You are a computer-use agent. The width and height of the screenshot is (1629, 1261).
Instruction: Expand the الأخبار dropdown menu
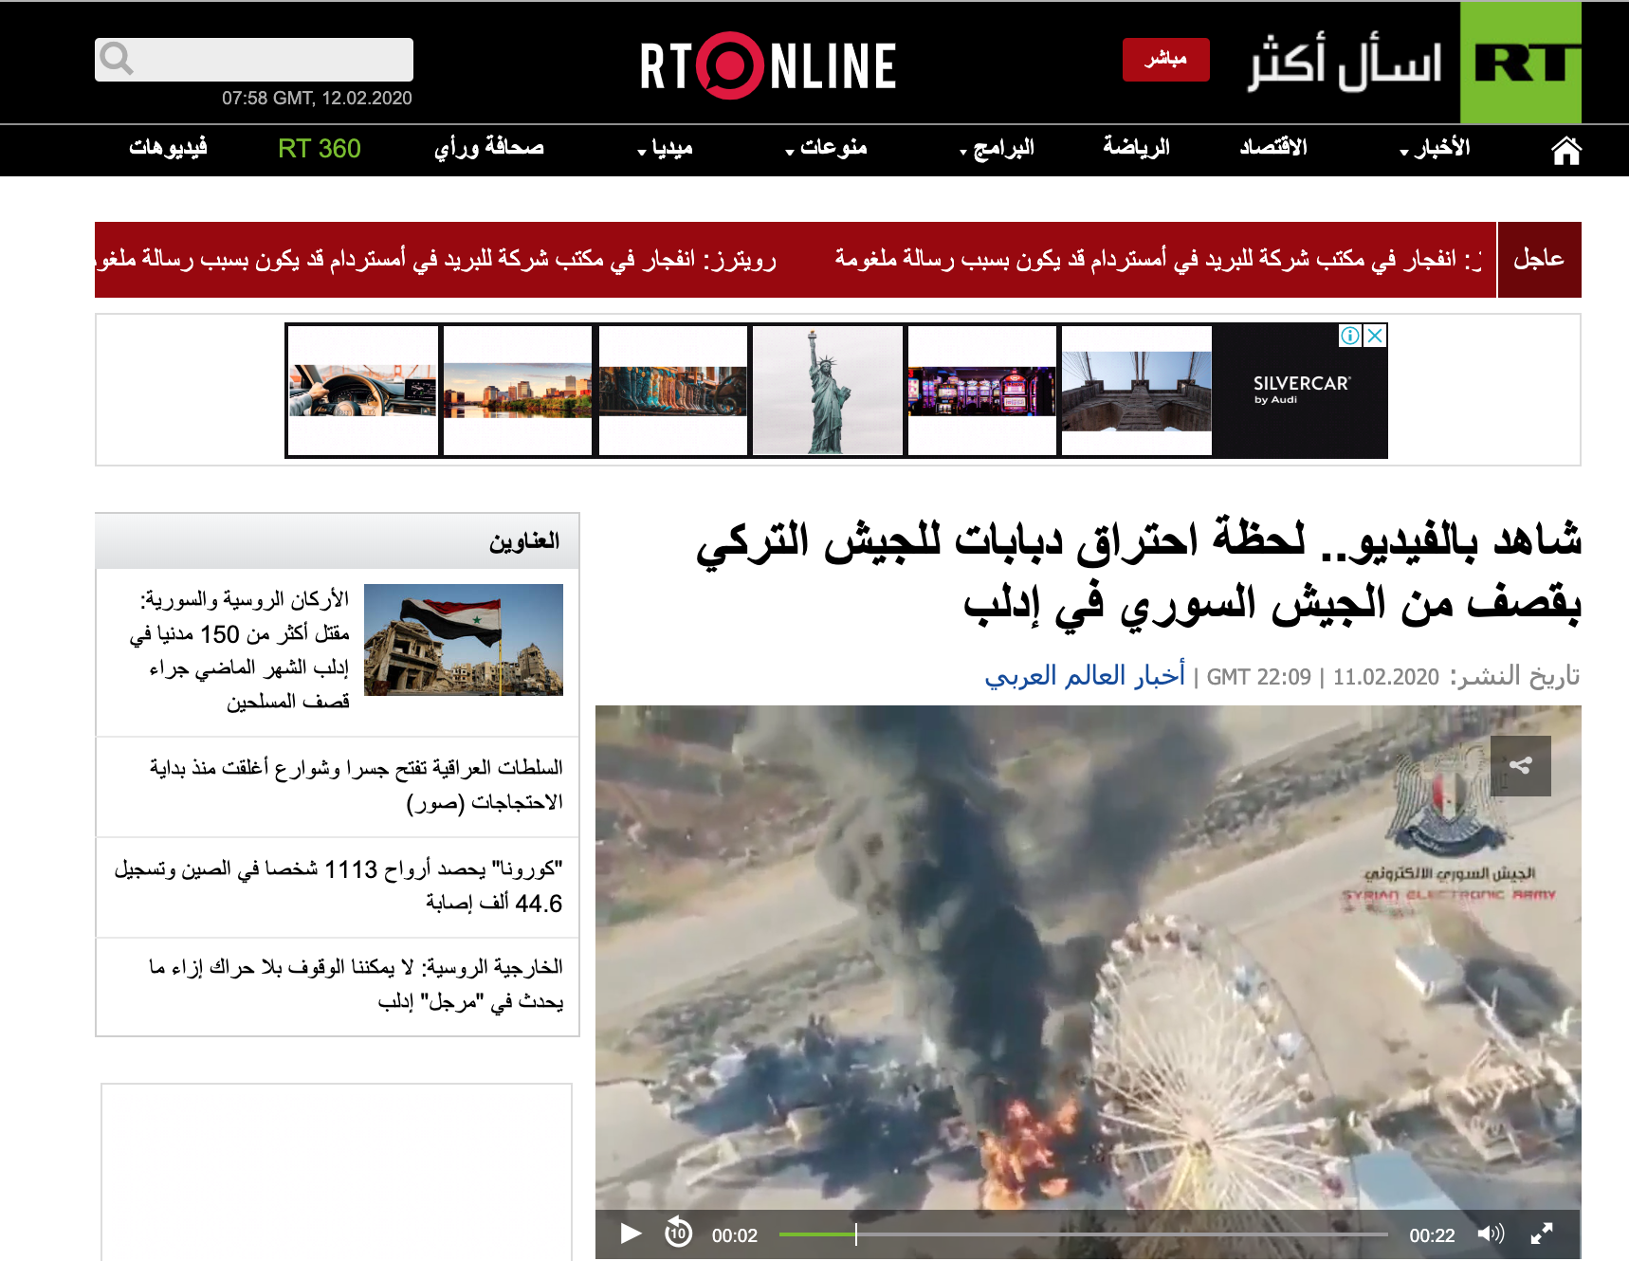tap(1436, 149)
